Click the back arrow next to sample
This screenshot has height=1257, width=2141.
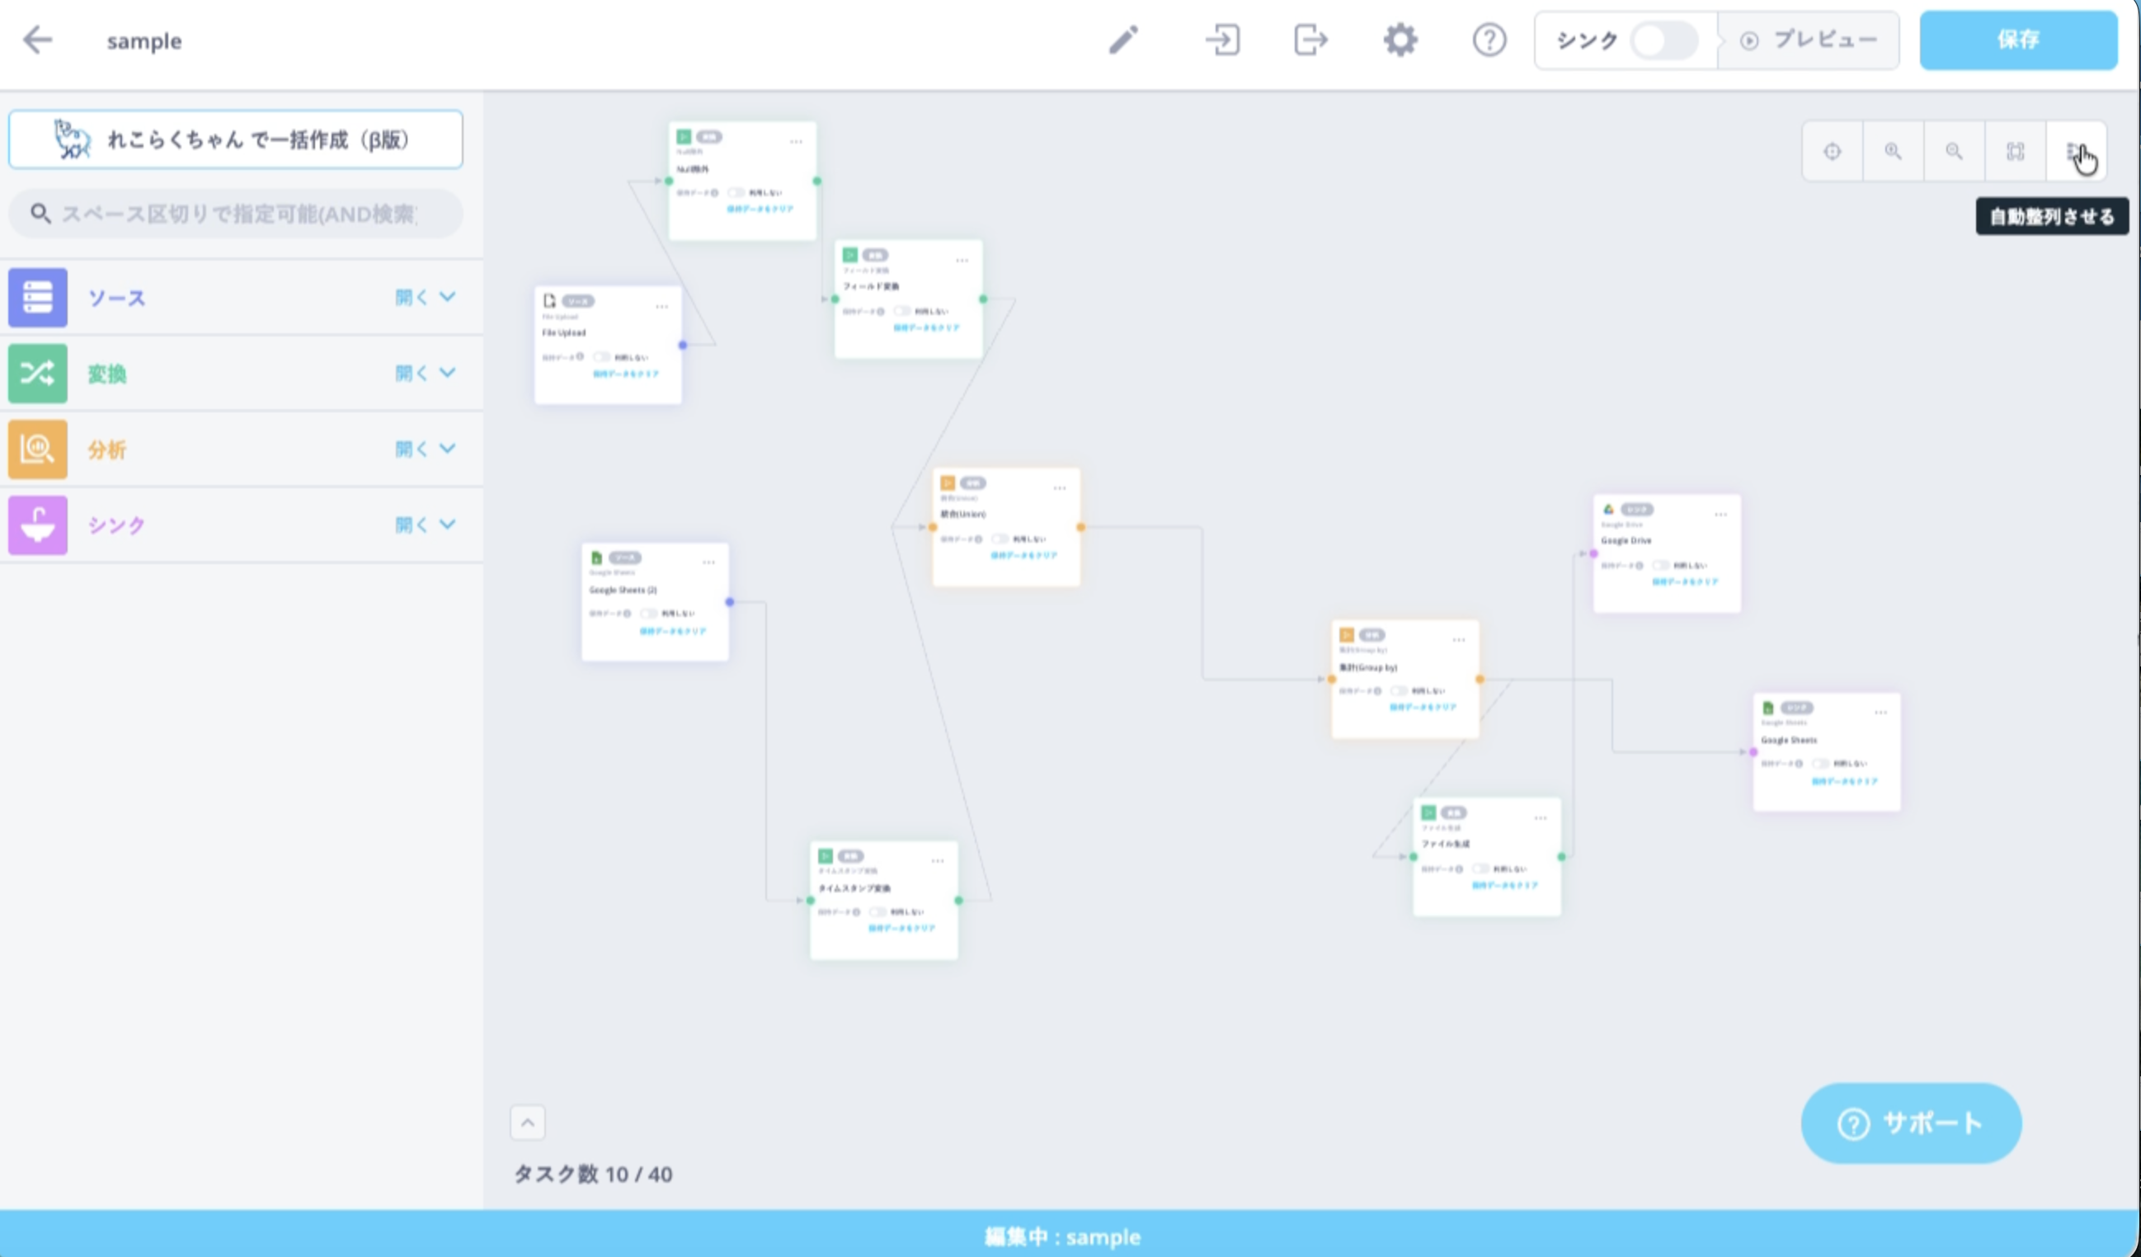(x=37, y=40)
